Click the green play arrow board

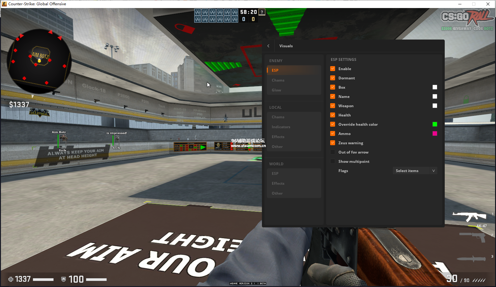coord(203,147)
